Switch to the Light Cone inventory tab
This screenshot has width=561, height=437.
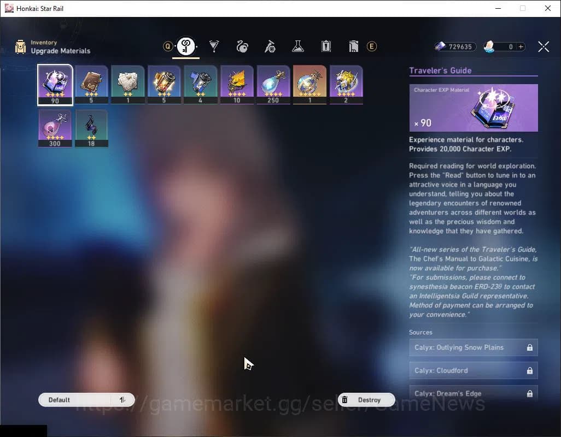(x=214, y=46)
